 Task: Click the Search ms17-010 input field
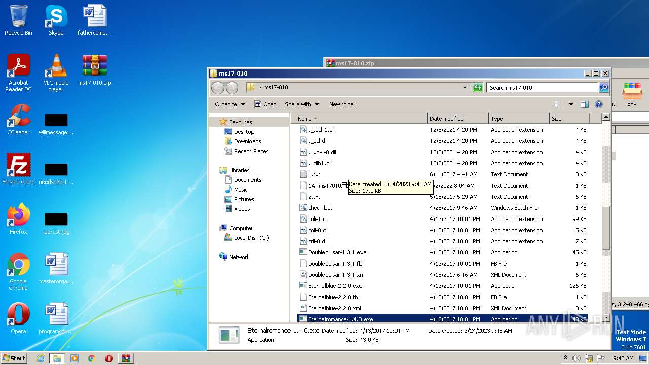pos(542,88)
